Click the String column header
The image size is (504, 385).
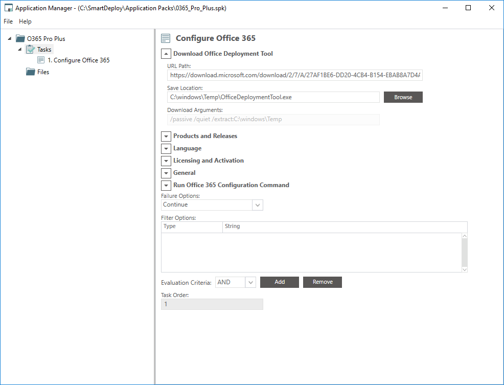click(x=345, y=227)
